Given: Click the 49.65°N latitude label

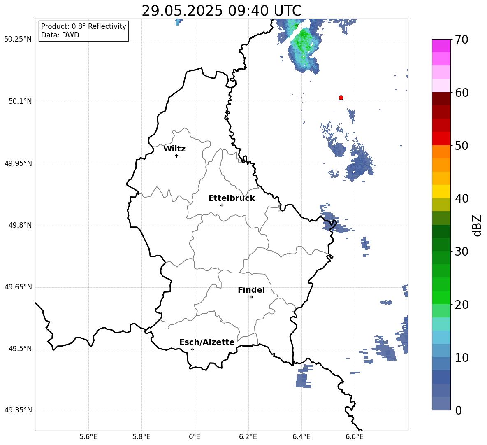Looking at the screenshot, I should 18,287.
